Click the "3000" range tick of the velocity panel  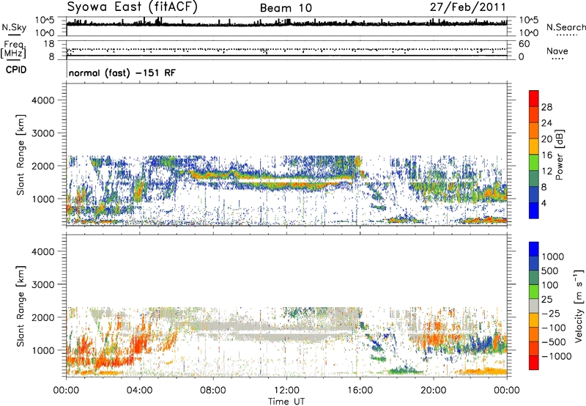pyautogui.click(x=43, y=284)
